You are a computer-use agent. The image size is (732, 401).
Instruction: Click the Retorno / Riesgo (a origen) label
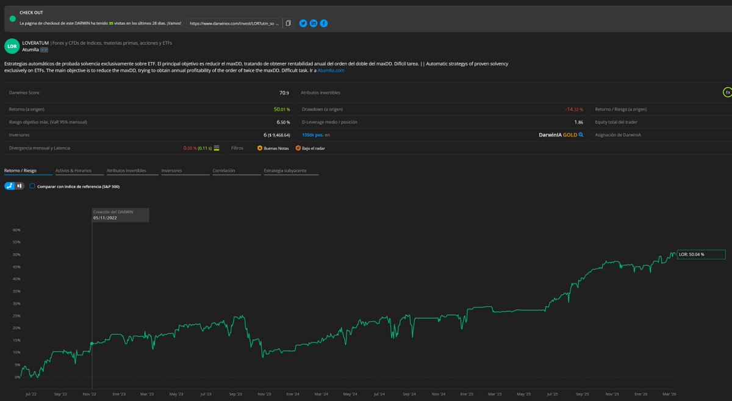[x=620, y=109]
